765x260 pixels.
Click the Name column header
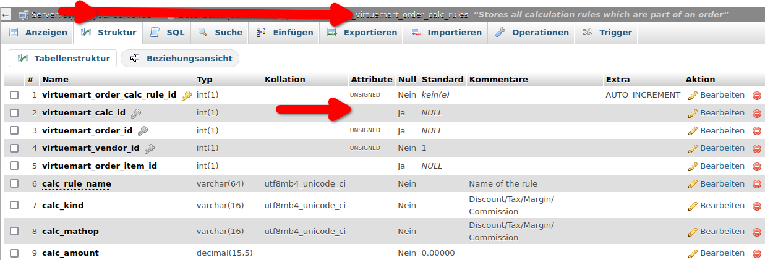point(56,80)
